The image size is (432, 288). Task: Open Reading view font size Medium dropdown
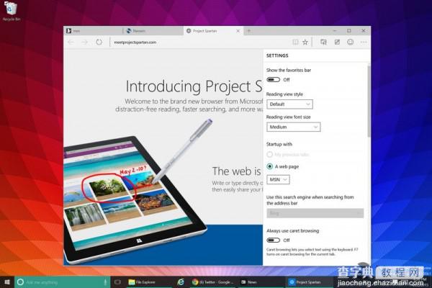tap(294, 127)
